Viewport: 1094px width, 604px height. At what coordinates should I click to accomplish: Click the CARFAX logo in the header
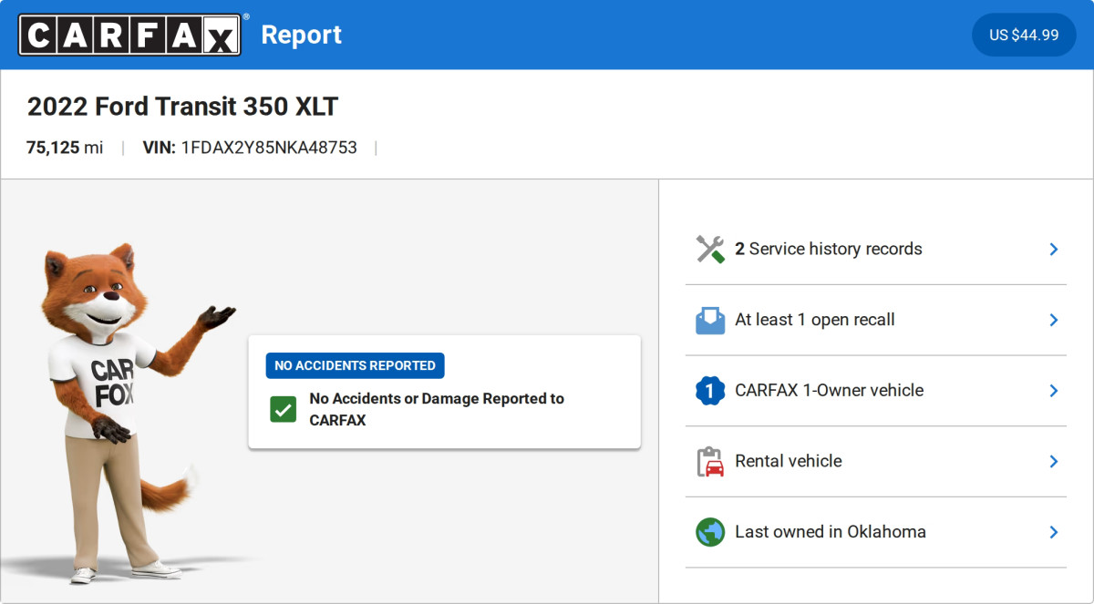click(x=129, y=34)
